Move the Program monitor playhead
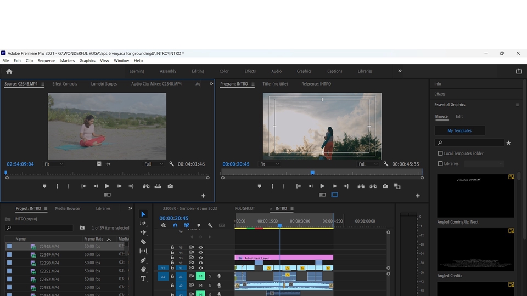 tap(312, 173)
